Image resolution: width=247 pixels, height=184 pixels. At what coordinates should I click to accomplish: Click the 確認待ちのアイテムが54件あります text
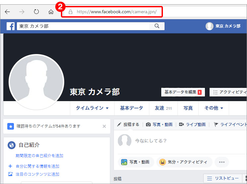pos(49,126)
